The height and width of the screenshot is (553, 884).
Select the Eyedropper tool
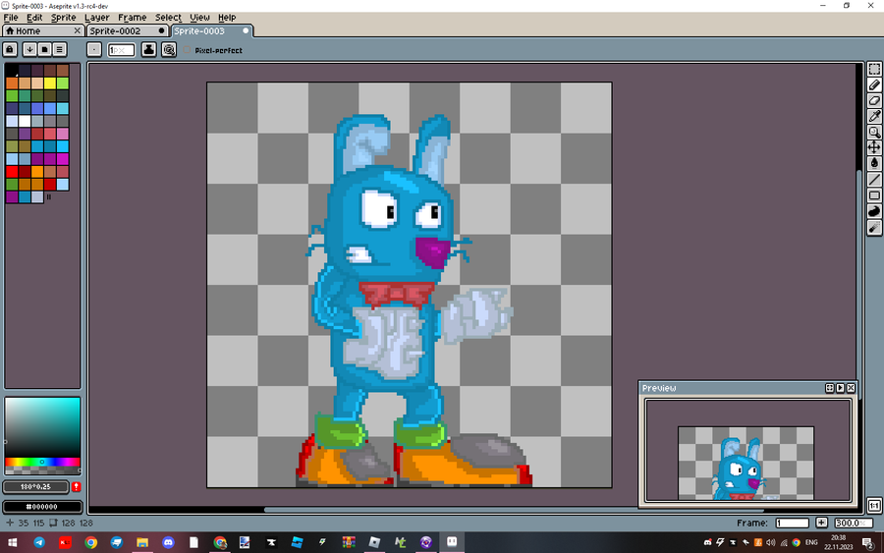(x=874, y=116)
